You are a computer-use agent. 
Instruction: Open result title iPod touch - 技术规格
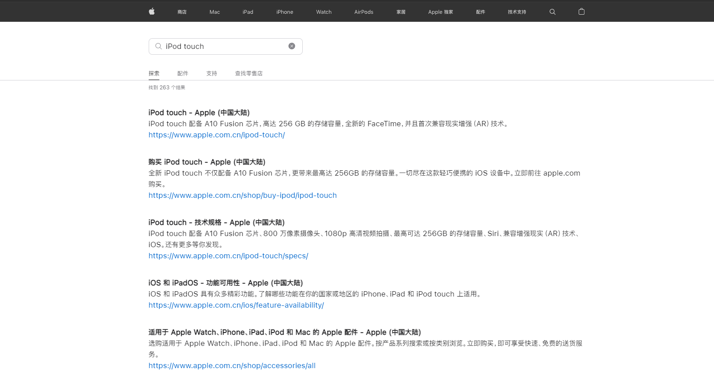click(x=217, y=222)
